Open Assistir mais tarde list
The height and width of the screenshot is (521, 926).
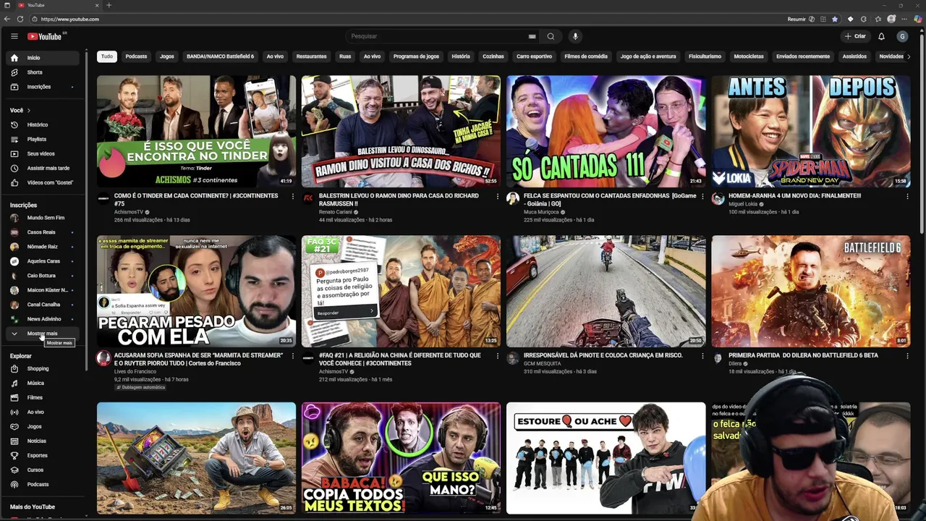[x=42, y=168]
